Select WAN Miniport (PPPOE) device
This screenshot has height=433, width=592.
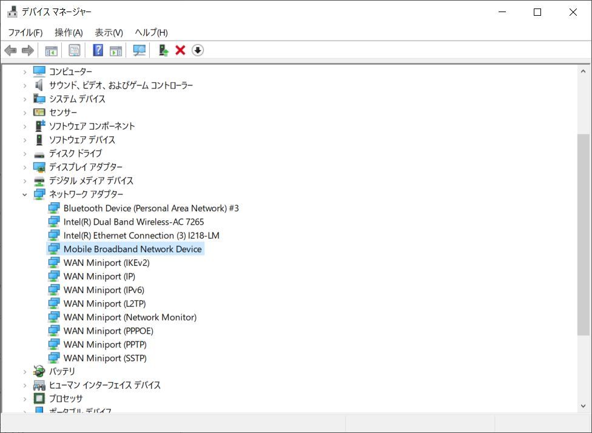tap(108, 331)
